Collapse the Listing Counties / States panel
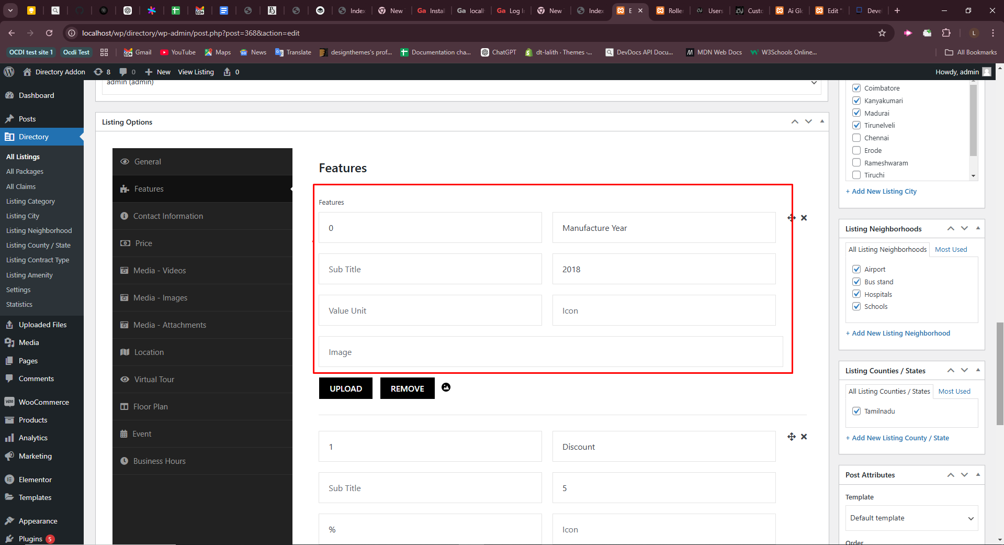 click(978, 370)
